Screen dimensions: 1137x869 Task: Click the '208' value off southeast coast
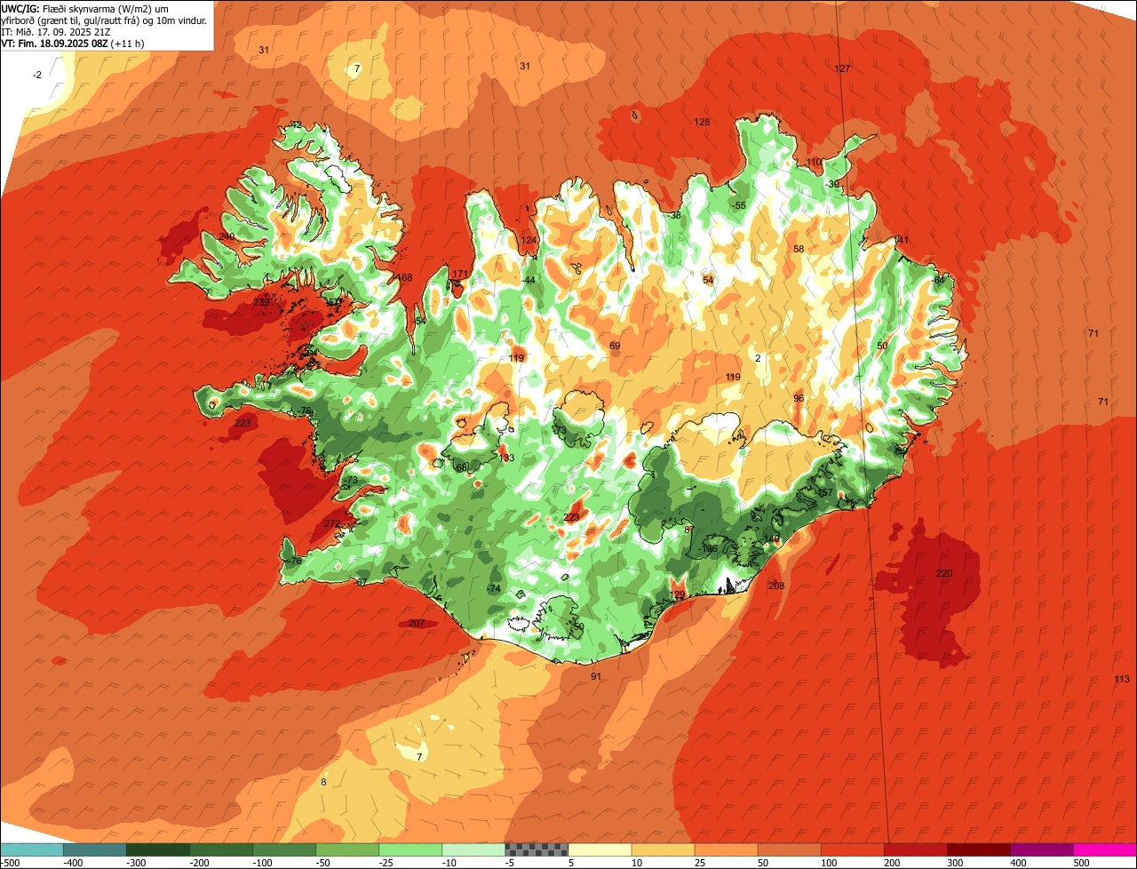(776, 586)
